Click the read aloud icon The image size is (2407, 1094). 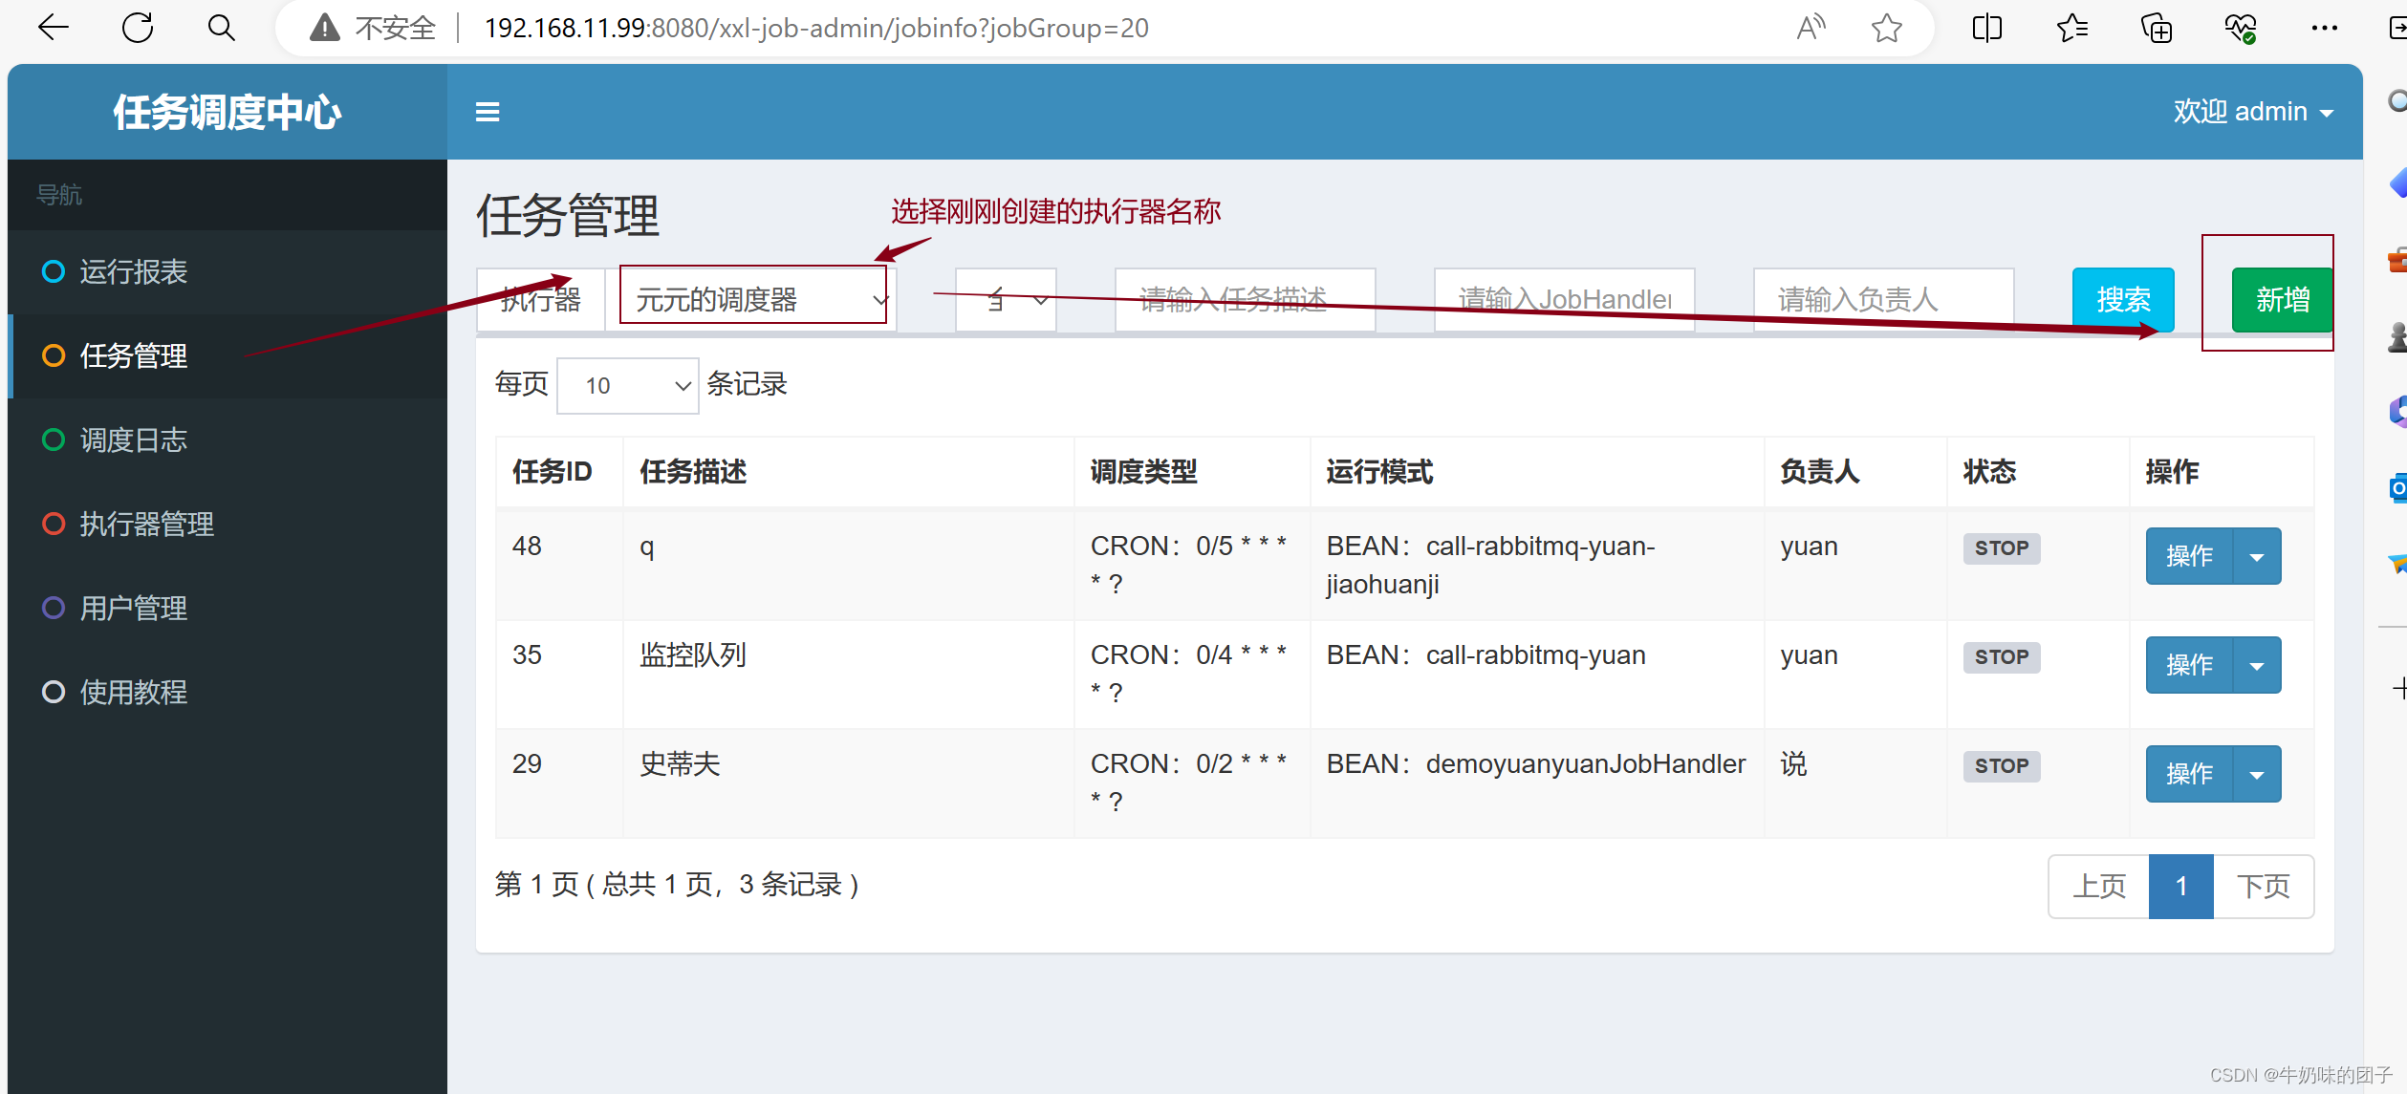click(1811, 28)
